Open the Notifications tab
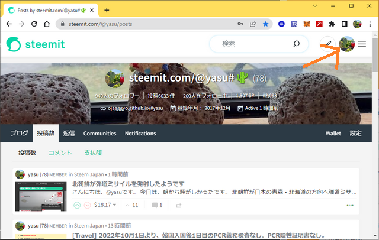Screen dimensions: 379x240 click(140, 134)
